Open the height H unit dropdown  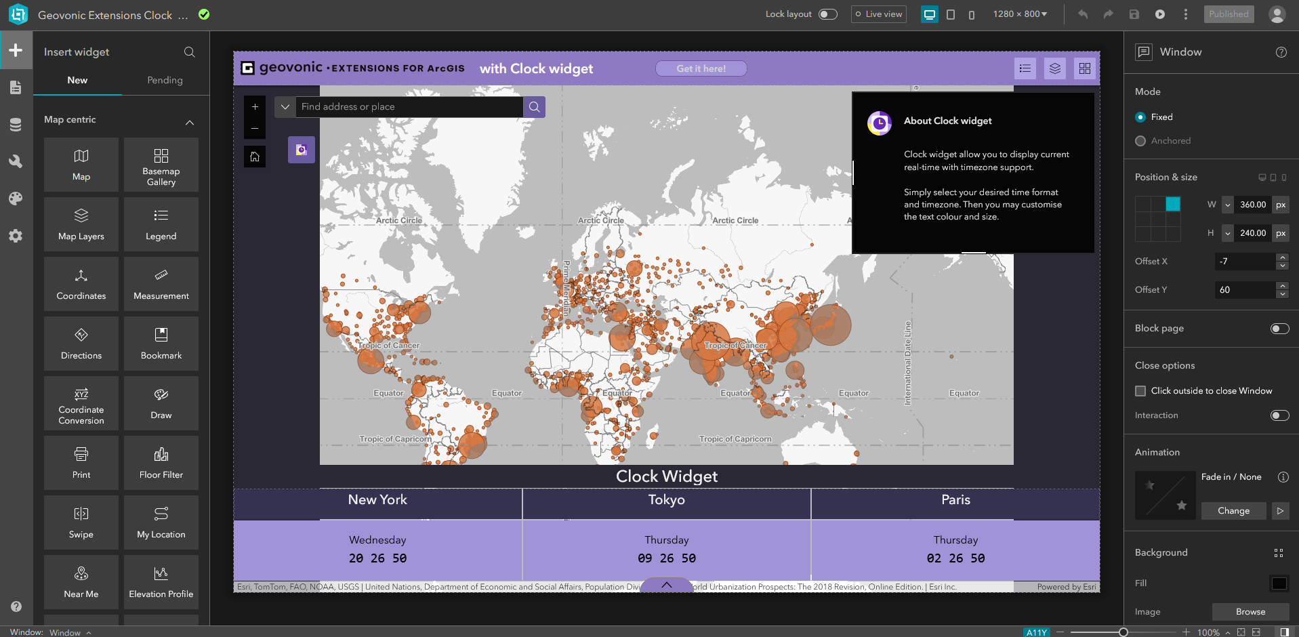1227,233
